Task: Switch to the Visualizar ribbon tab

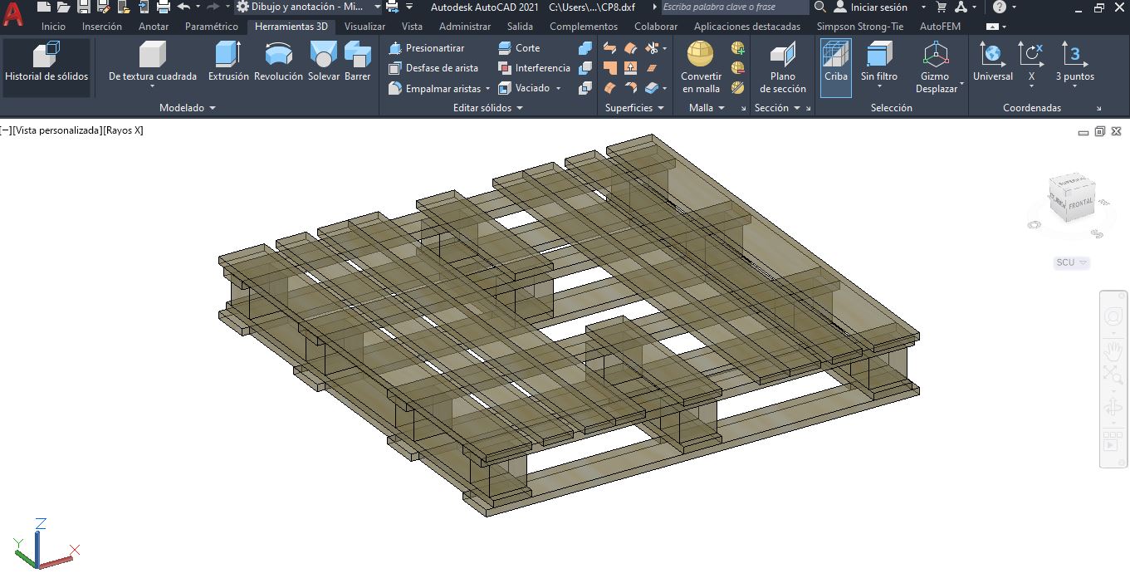Action: [364, 27]
